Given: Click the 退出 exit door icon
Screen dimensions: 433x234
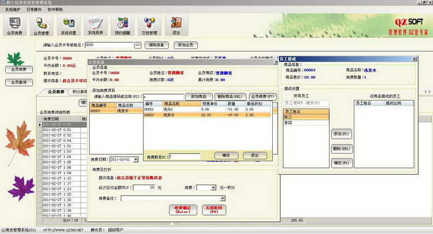Looking at the screenshot, I should point(176,26).
